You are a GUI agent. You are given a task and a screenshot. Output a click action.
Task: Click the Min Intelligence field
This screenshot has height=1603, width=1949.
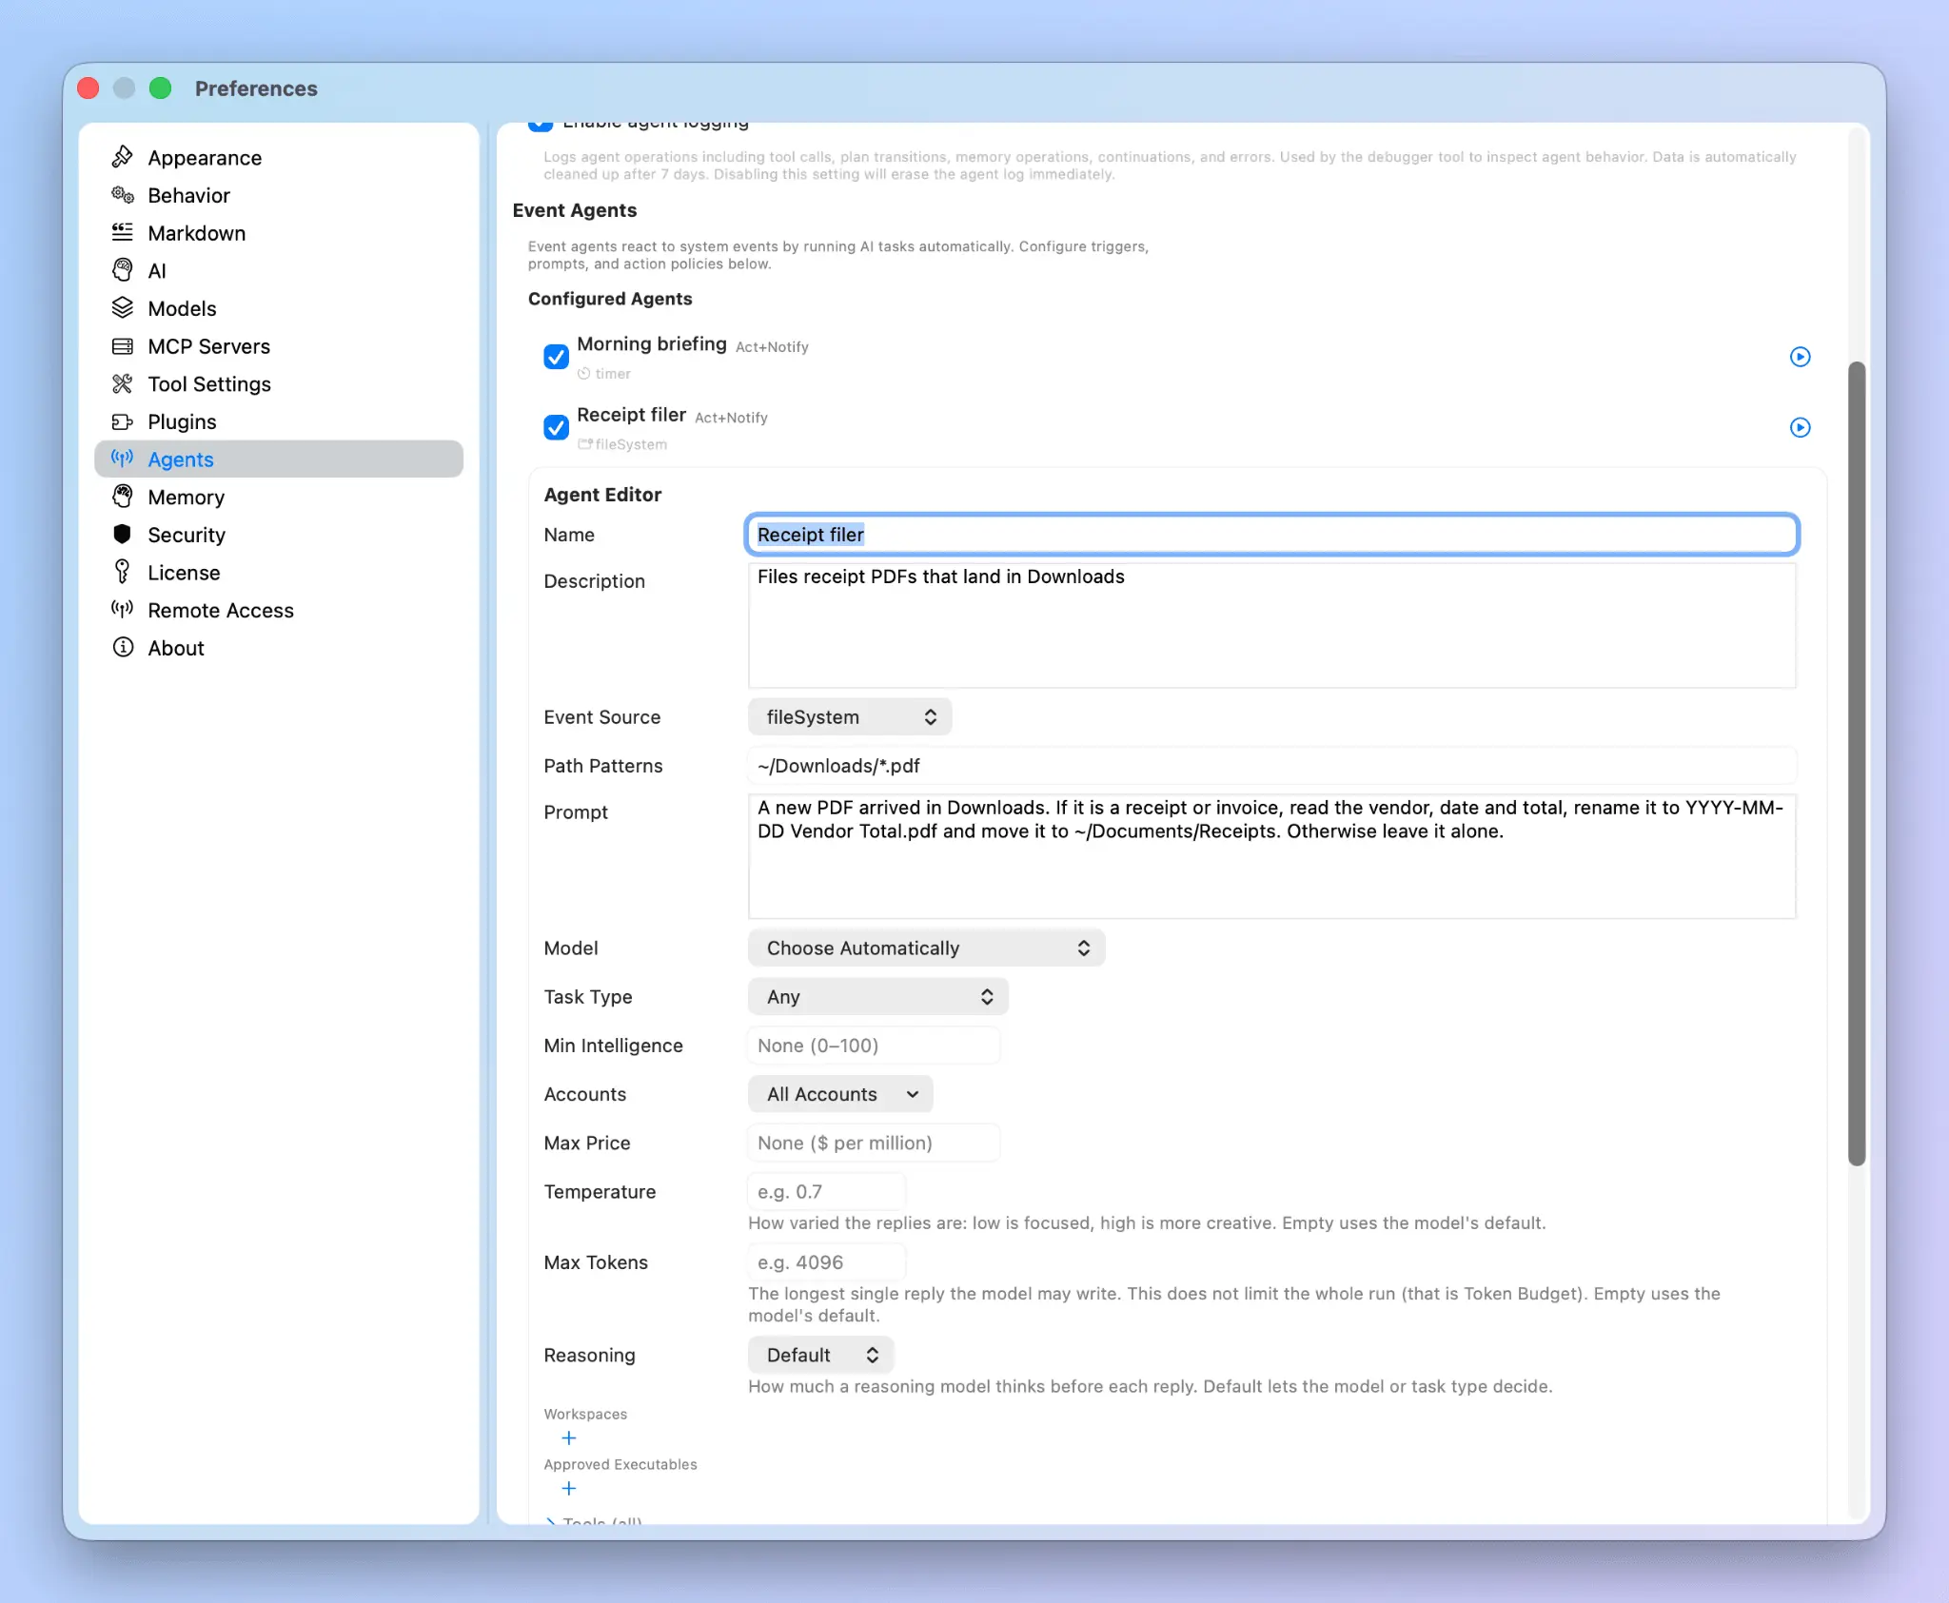[874, 1046]
